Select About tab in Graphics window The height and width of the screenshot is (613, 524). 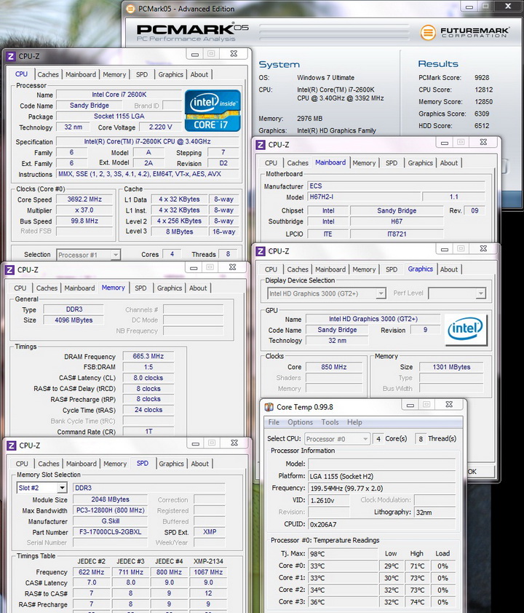tap(448, 269)
